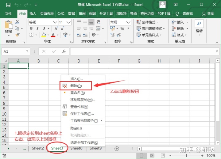Click inside the formula bar input
Image resolution: width=221 pixels, height=159 pixels.
tap(142, 51)
